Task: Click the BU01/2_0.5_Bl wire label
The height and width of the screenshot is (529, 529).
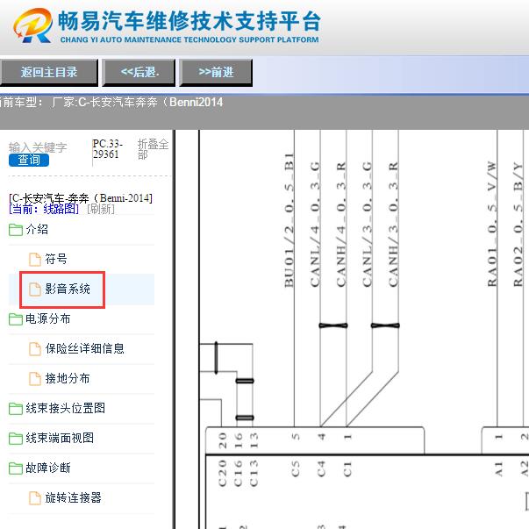Action: 290,220
